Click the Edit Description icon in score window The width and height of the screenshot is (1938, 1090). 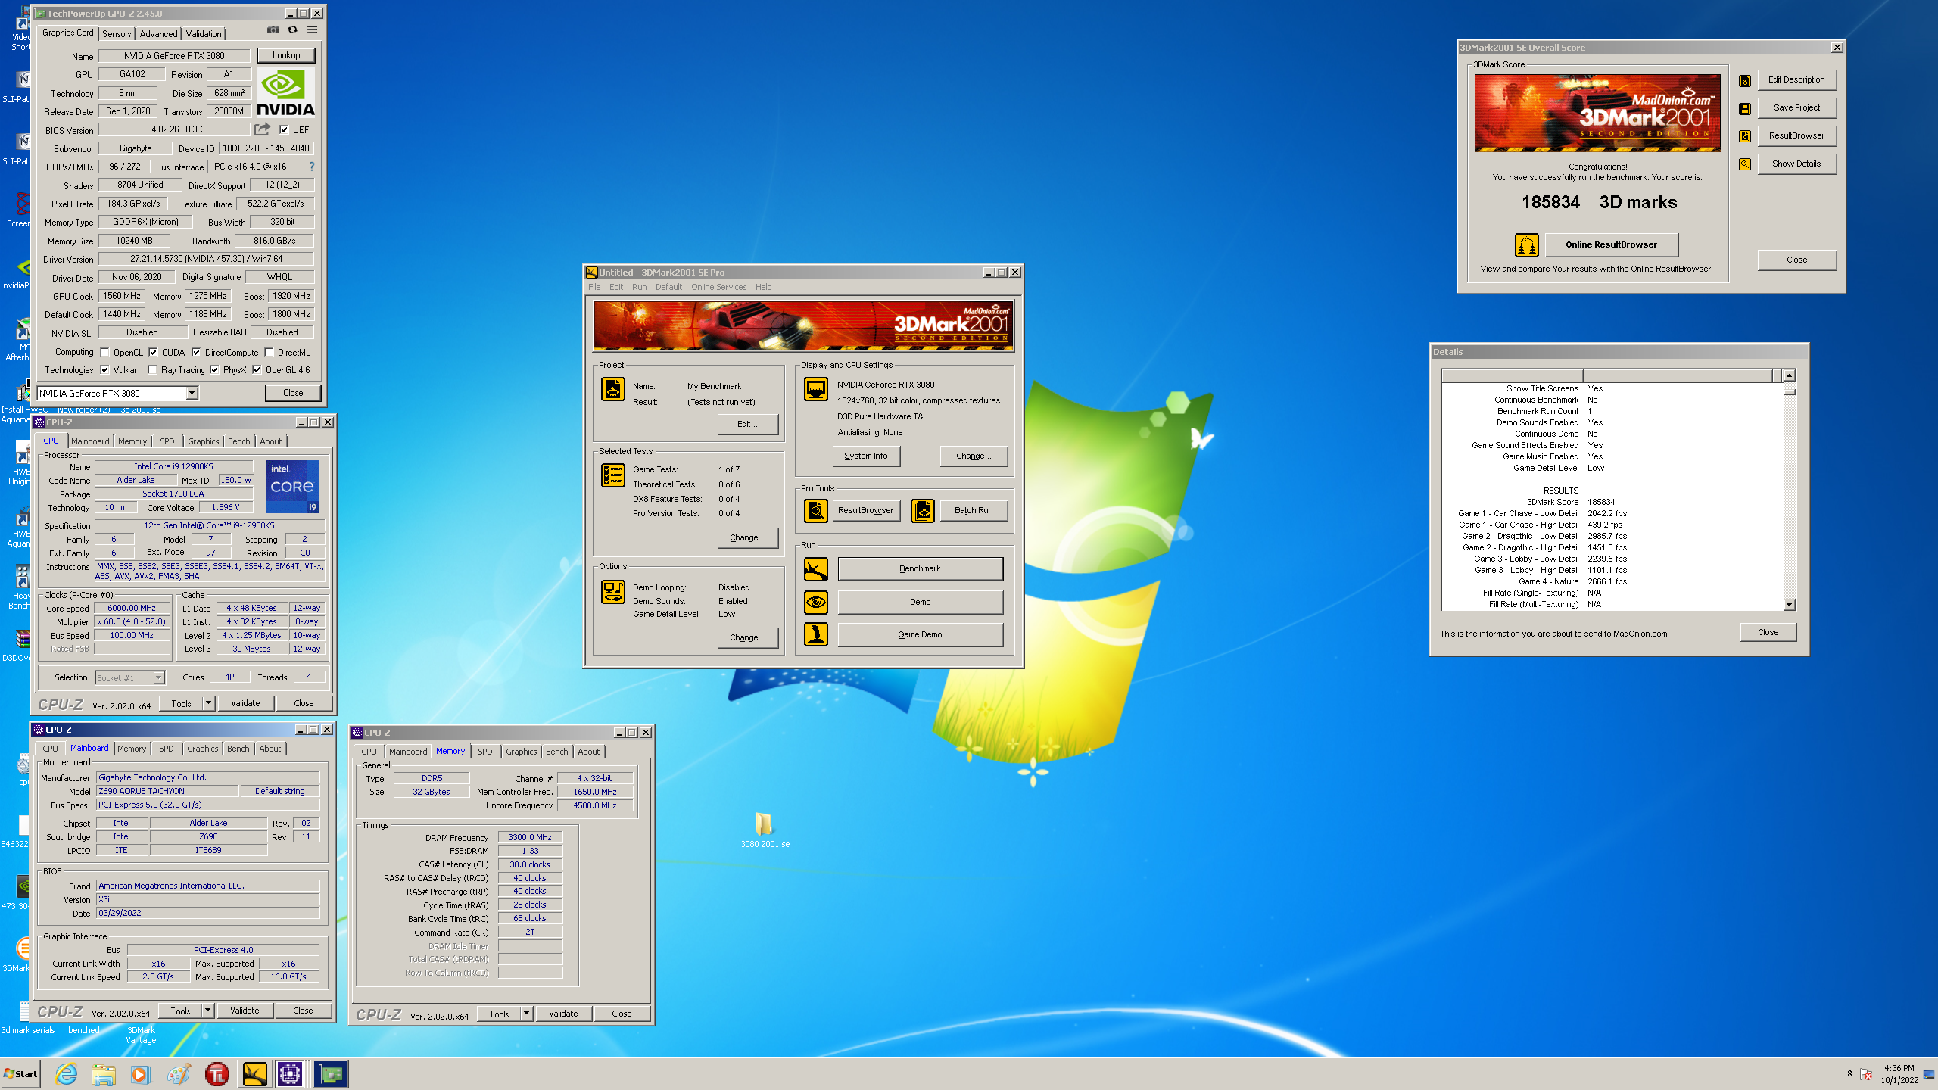1744,80
